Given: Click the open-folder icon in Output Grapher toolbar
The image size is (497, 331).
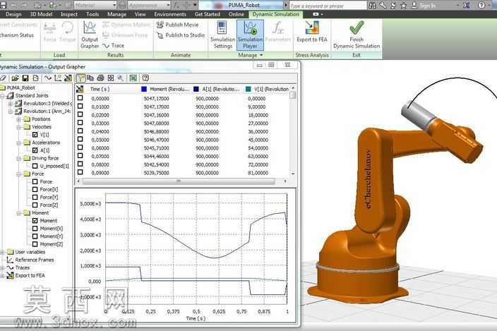Looking at the screenshot, I should tap(15, 78).
